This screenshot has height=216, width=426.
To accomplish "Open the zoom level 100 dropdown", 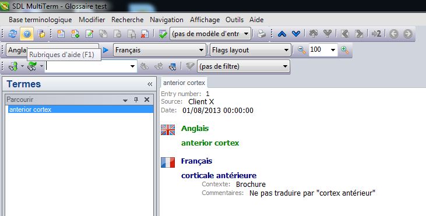I will pos(333,50).
